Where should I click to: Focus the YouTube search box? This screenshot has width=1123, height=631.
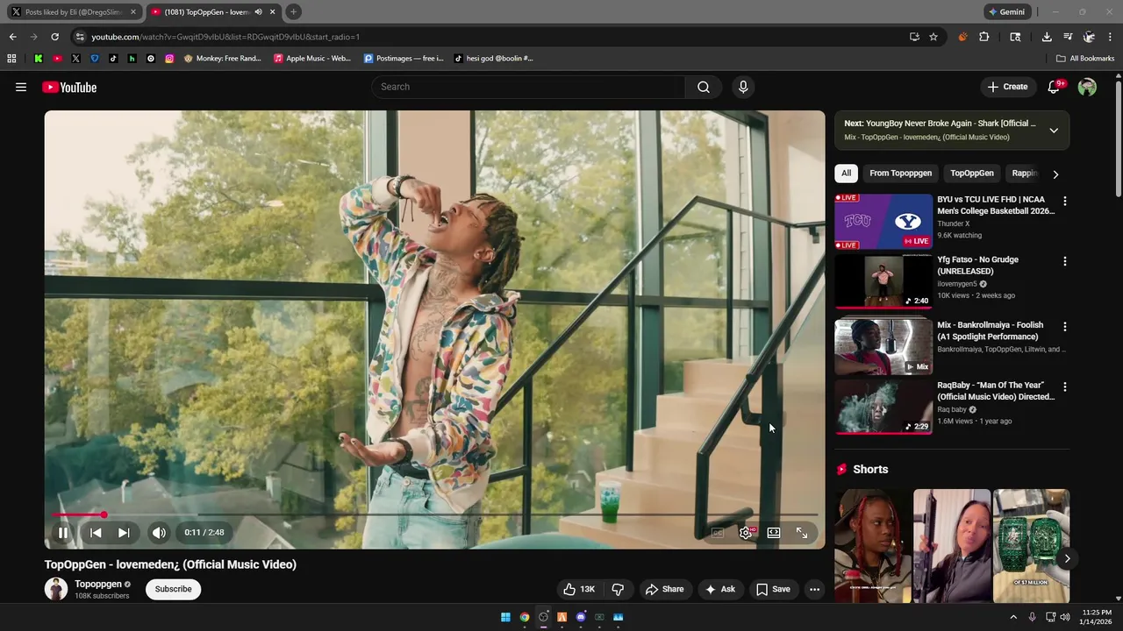(528, 87)
